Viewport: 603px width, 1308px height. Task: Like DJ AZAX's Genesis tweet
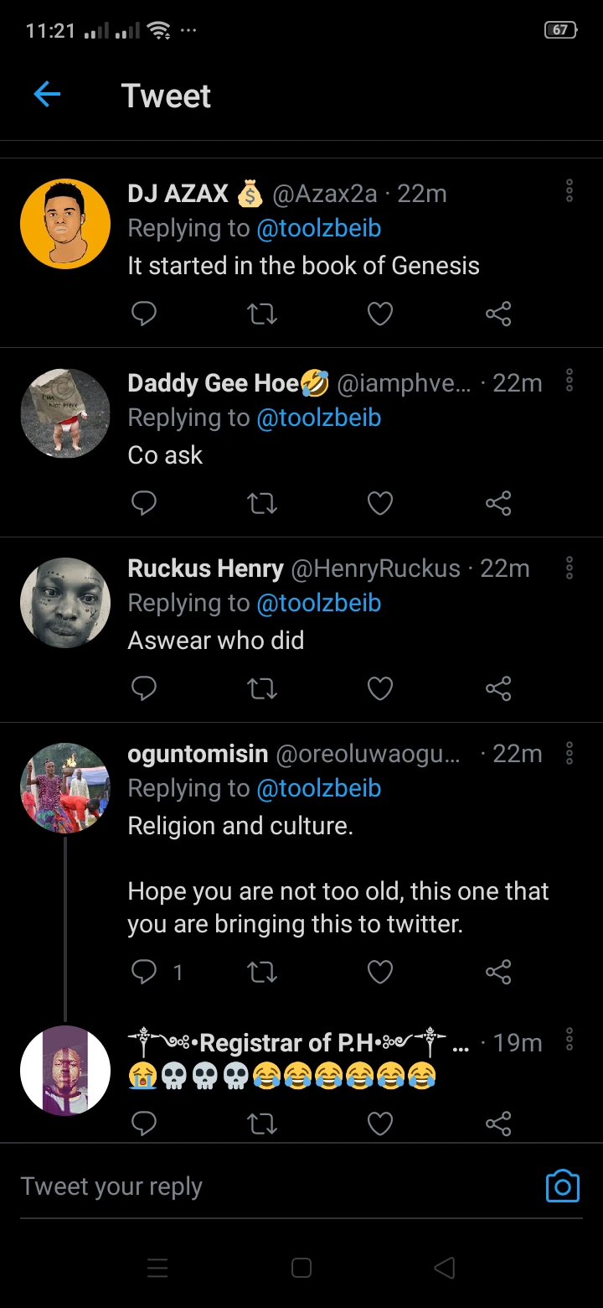pyautogui.click(x=380, y=314)
